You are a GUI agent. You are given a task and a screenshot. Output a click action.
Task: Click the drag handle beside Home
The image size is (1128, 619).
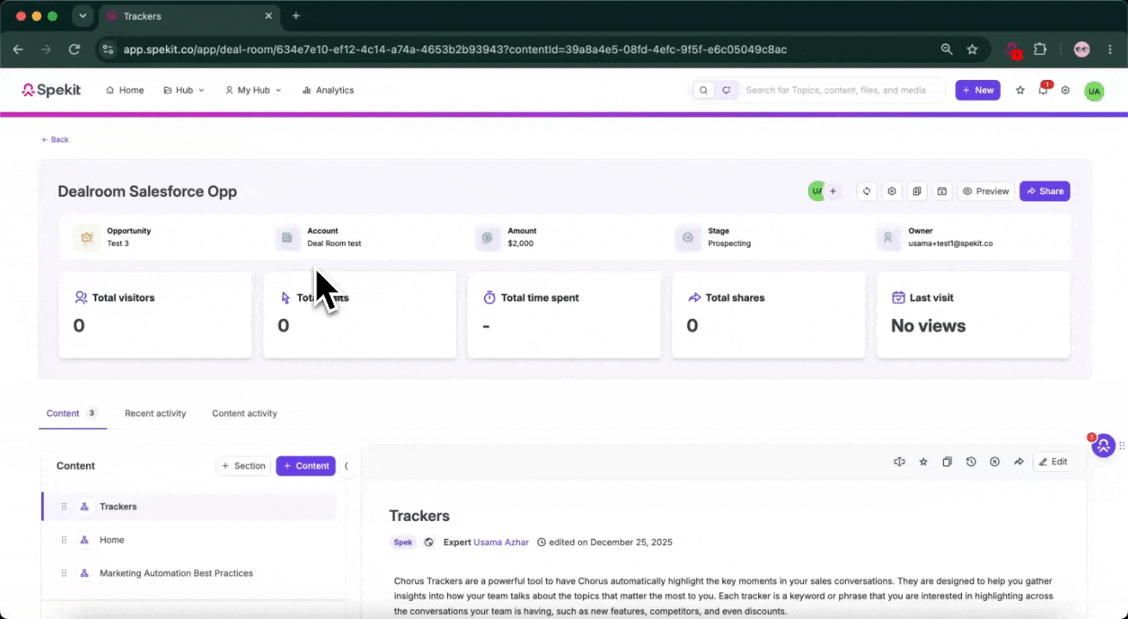click(64, 540)
